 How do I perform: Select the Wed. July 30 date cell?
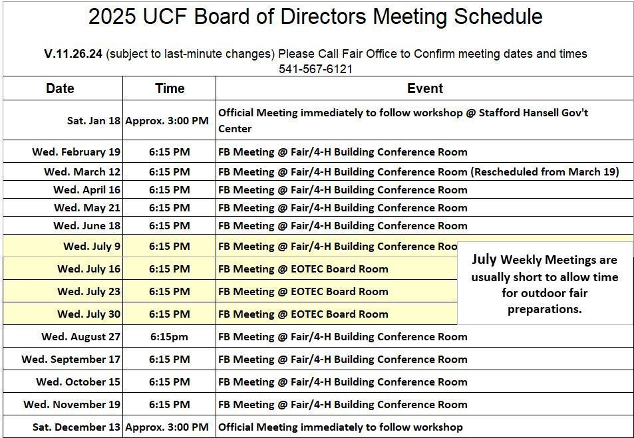pyautogui.click(x=88, y=314)
